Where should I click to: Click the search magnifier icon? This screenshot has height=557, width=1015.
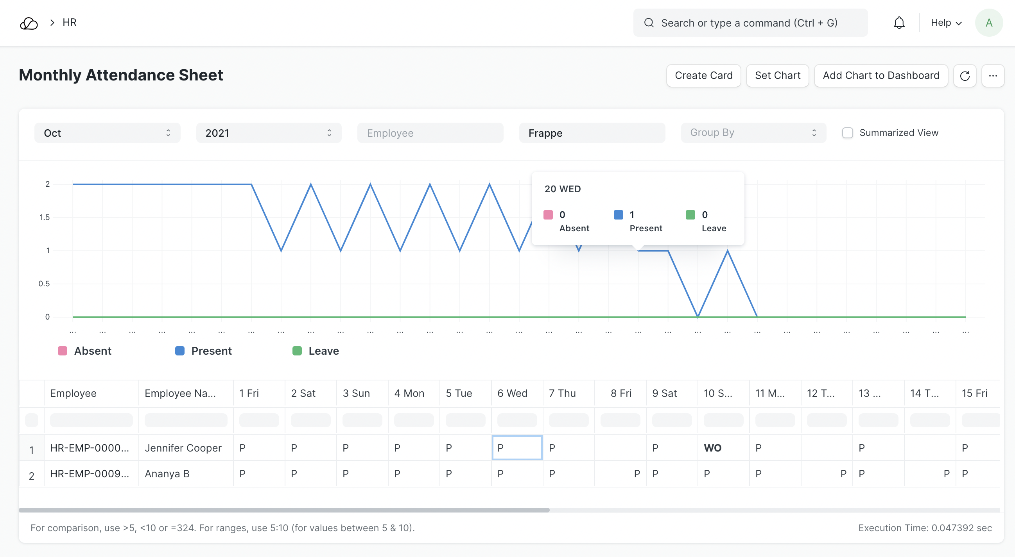coord(649,23)
